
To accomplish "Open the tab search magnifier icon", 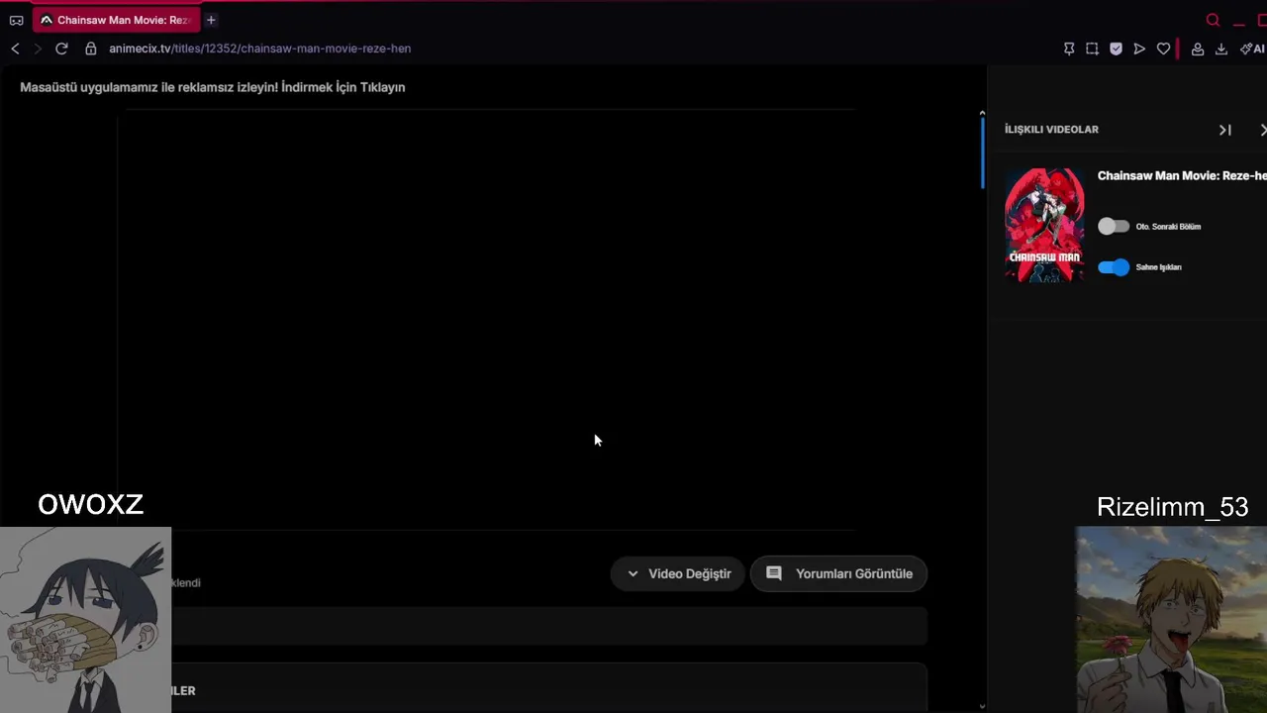I will [1213, 20].
